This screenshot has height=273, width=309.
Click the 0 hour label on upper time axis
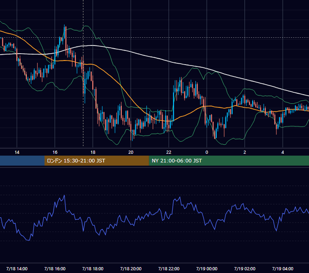click(x=207, y=152)
